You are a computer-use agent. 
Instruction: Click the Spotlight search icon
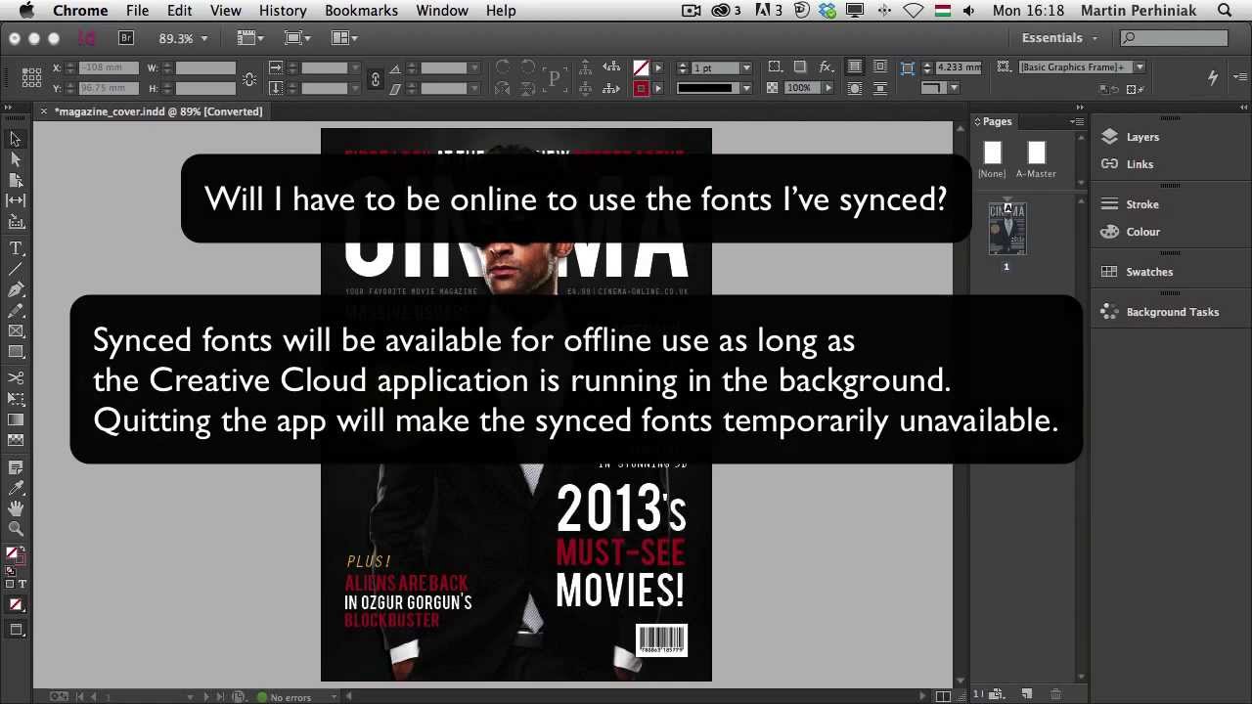point(1225,11)
